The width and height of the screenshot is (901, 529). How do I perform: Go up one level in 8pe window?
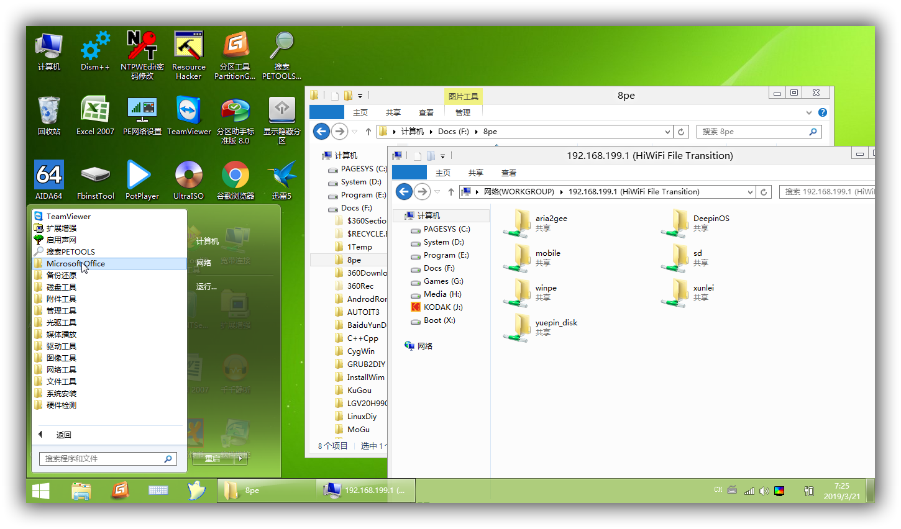[x=368, y=132]
